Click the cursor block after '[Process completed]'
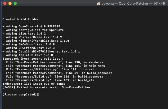Viewport: 168px width, 109px height. click(38, 94)
